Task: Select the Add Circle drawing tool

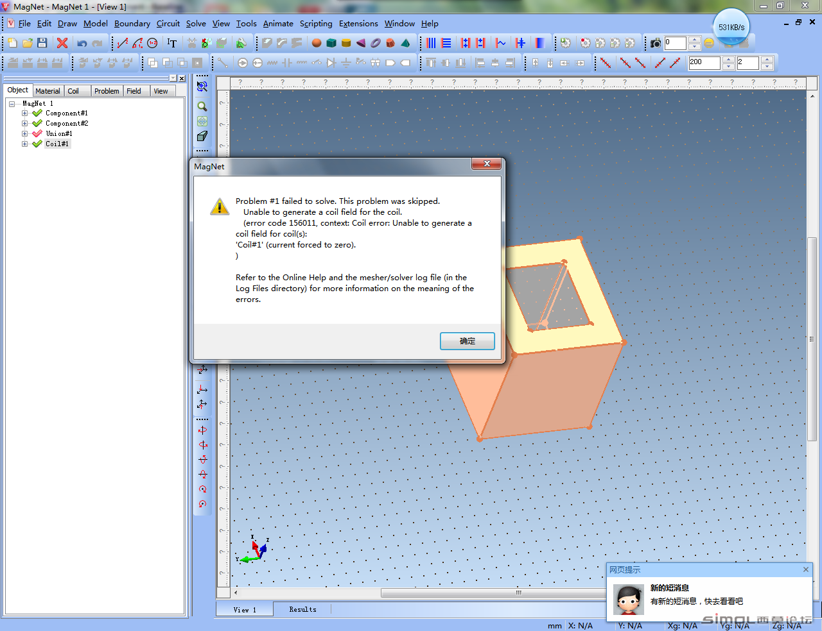Action: click(x=152, y=43)
